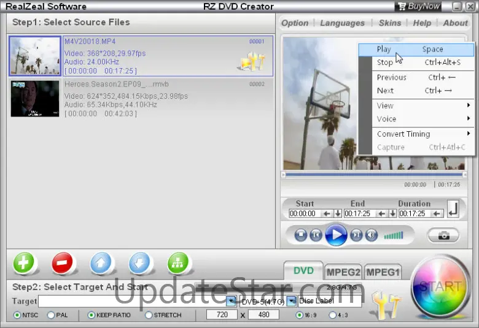Set Start time from current position arrow

pos(327,213)
